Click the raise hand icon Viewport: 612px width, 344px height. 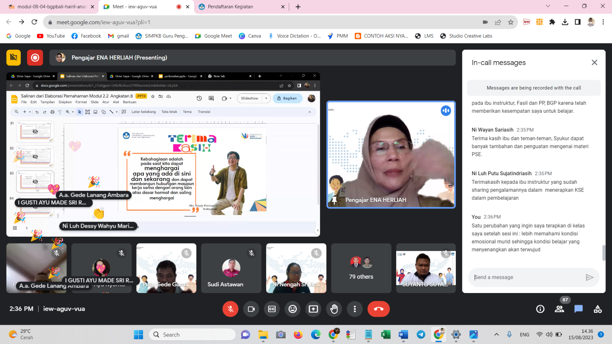pos(334,309)
